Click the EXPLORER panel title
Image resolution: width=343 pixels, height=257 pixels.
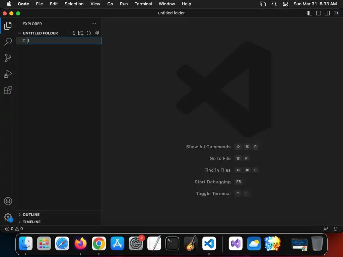tap(32, 24)
